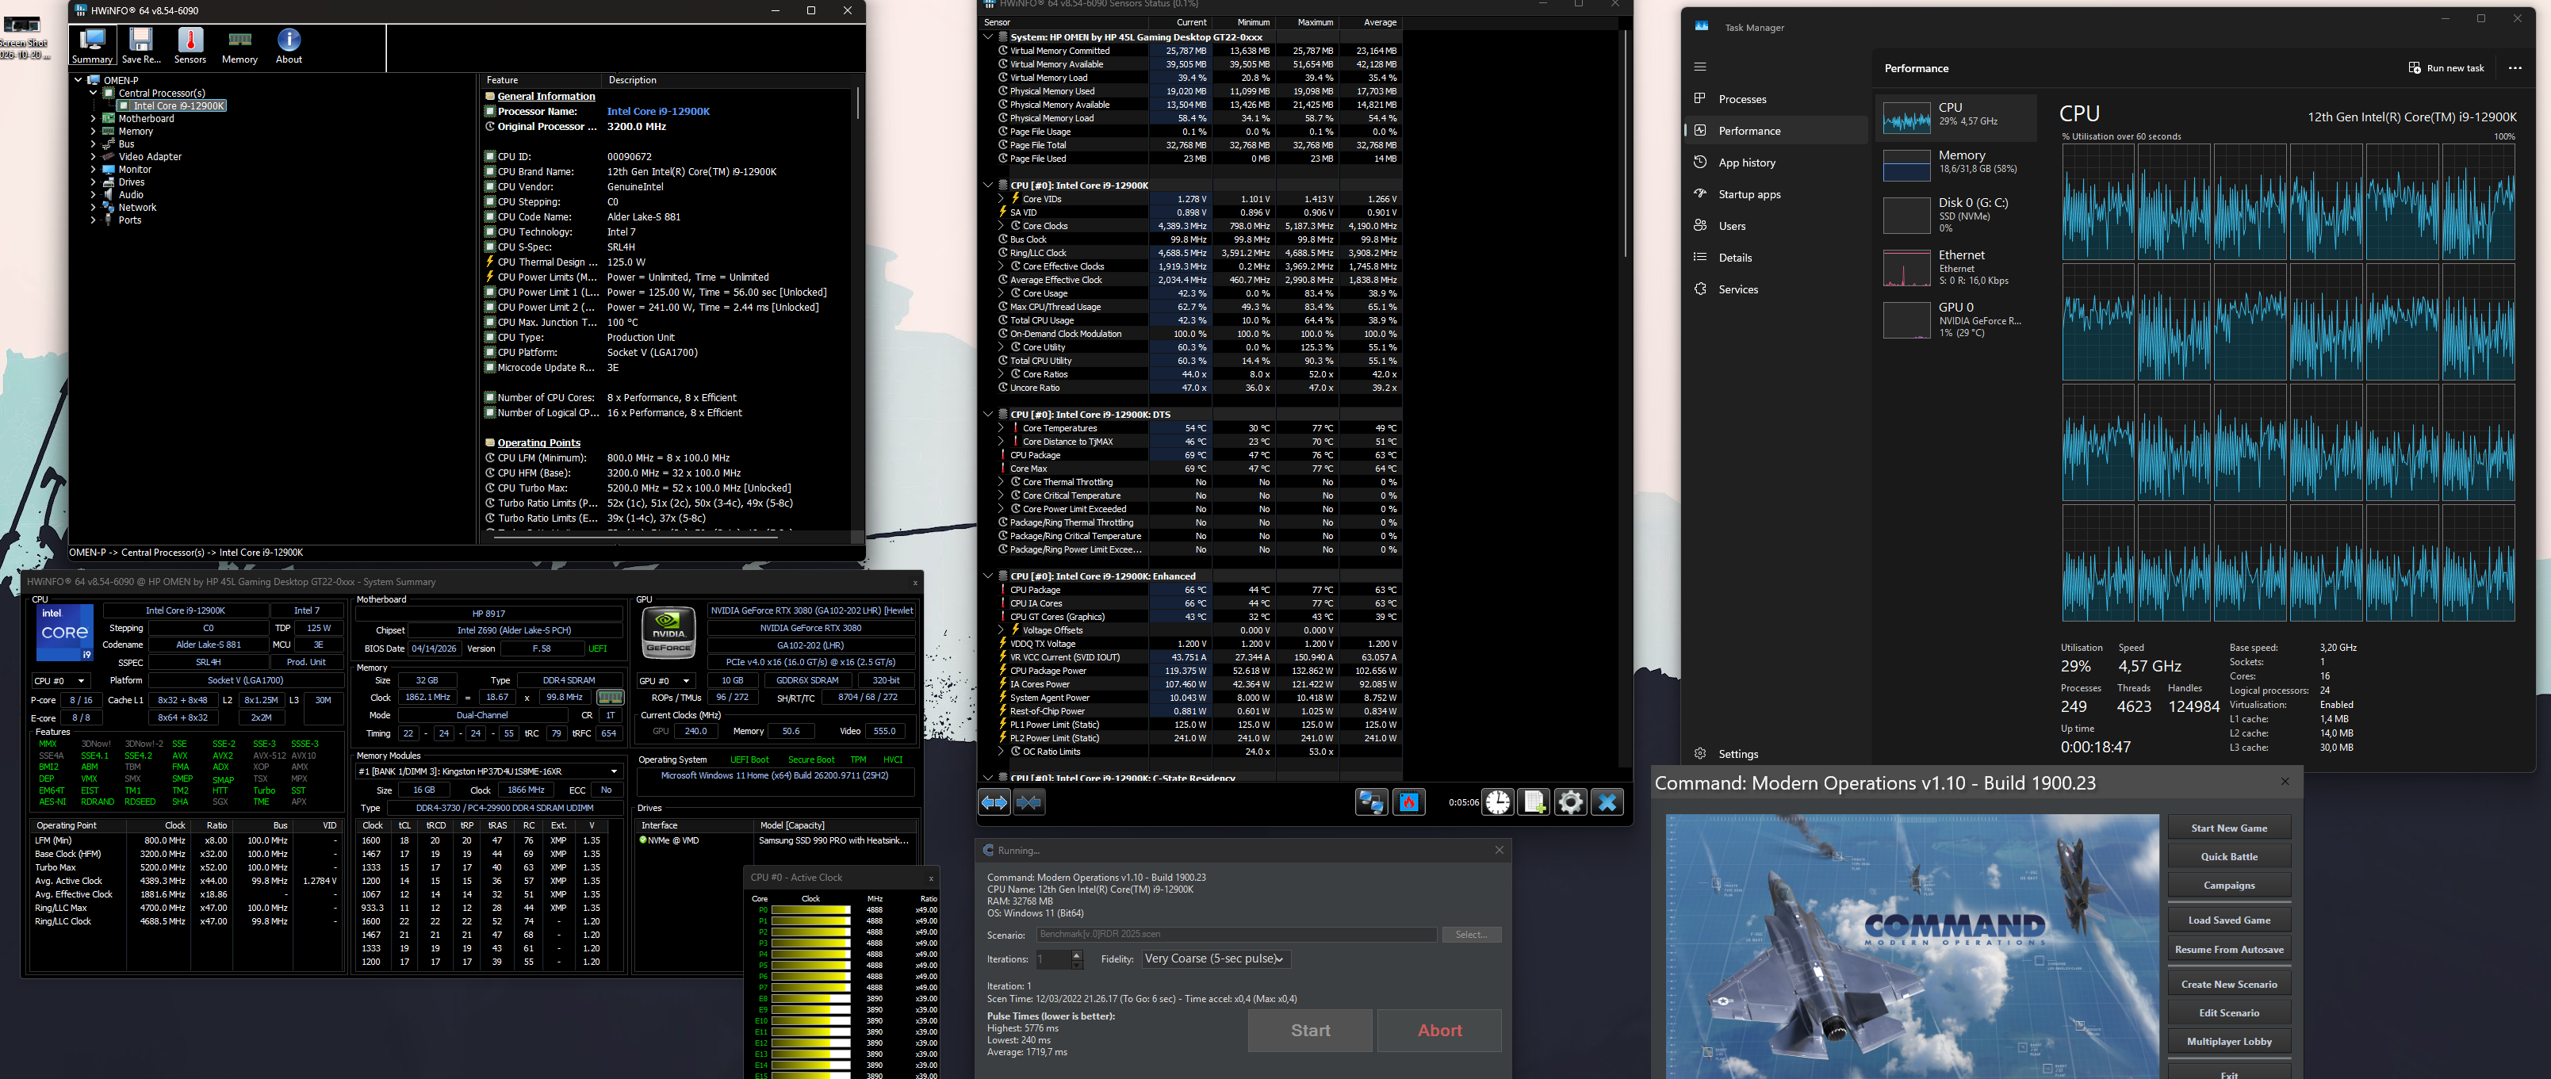Click the flame chip icon in Sensors toolbar
This screenshot has height=1079, width=2551.
pos(1408,802)
